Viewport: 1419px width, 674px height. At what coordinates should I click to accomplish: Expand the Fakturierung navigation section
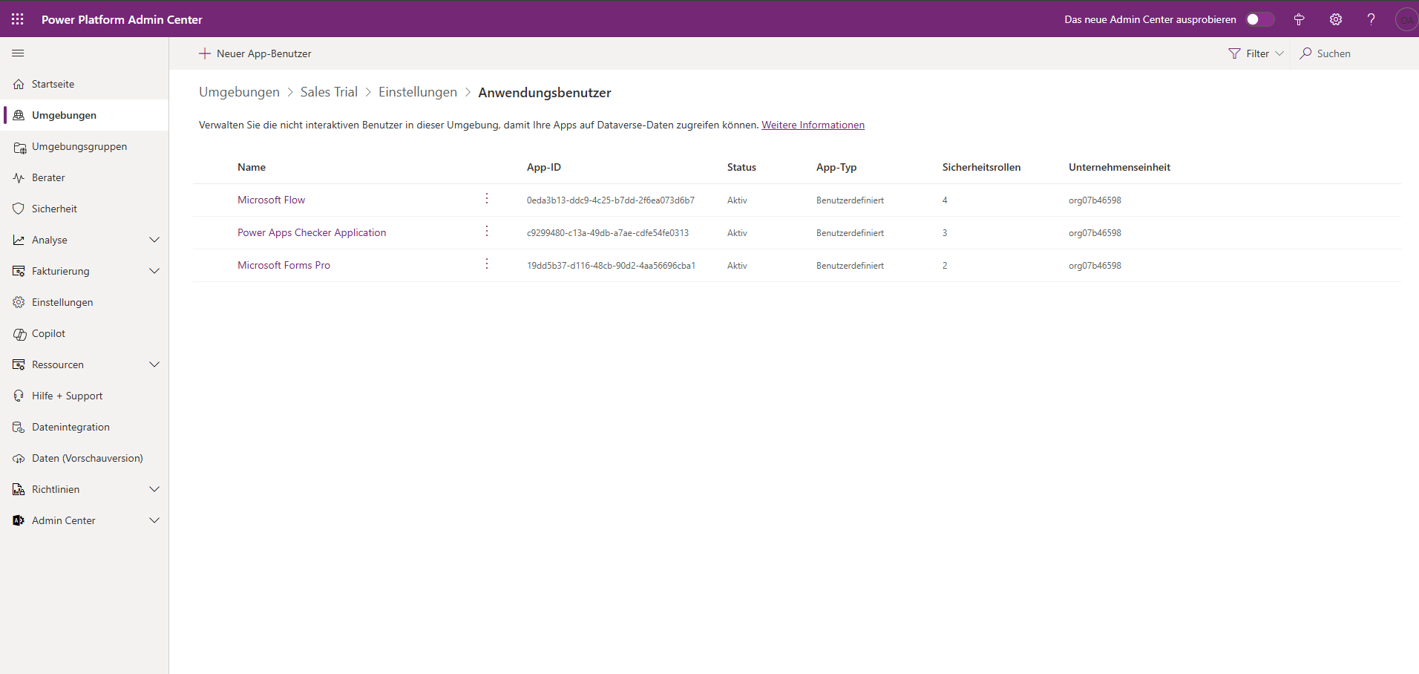coord(154,271)
